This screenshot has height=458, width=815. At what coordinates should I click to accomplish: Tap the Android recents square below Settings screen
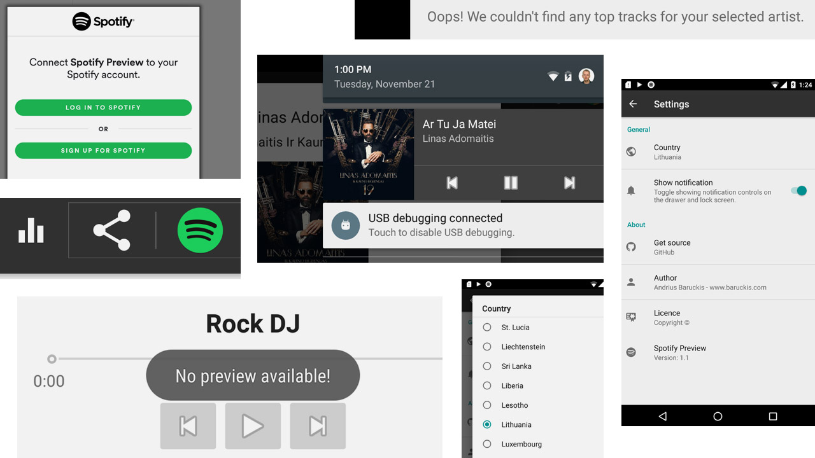(773, 416)
